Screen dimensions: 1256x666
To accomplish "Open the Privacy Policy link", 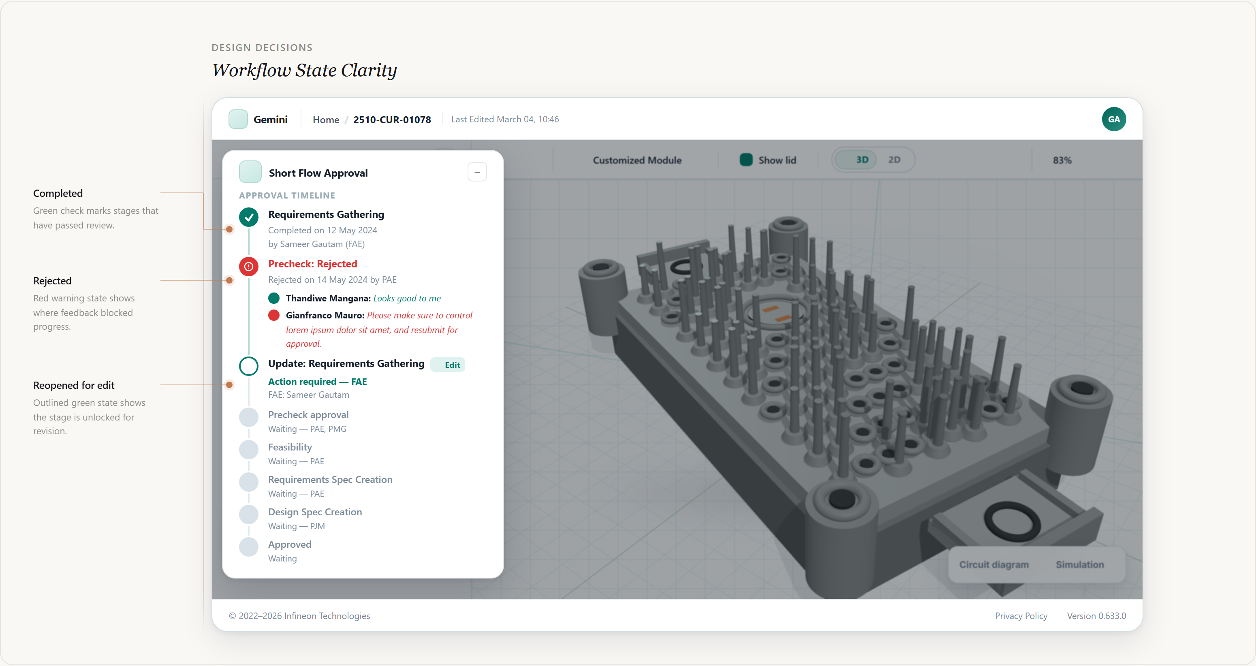I will (1021, 616).
